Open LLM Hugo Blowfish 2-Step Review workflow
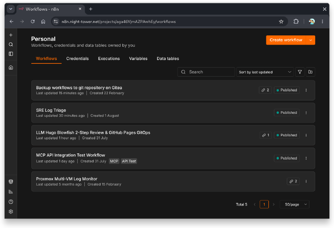This screenshot has width=334, height=228. point(93,133)
